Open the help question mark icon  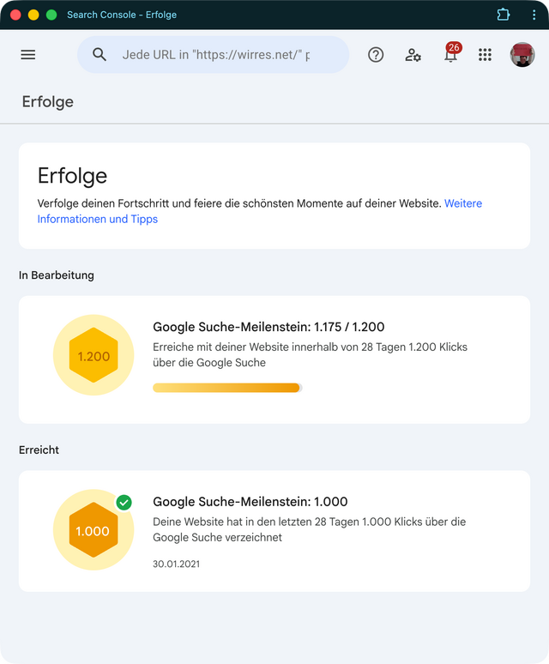[376, 55]
